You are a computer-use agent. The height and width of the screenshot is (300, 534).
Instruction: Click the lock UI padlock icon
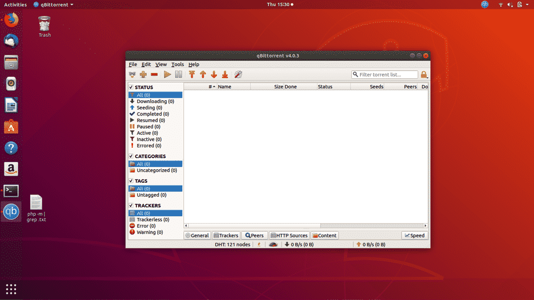424,74
